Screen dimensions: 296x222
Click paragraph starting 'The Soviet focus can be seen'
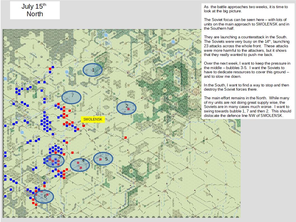point(246,24)
